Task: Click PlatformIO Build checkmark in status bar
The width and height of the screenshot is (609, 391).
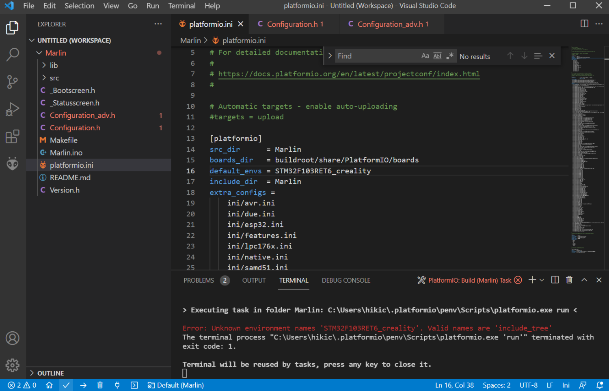Action: coord(66,385)
